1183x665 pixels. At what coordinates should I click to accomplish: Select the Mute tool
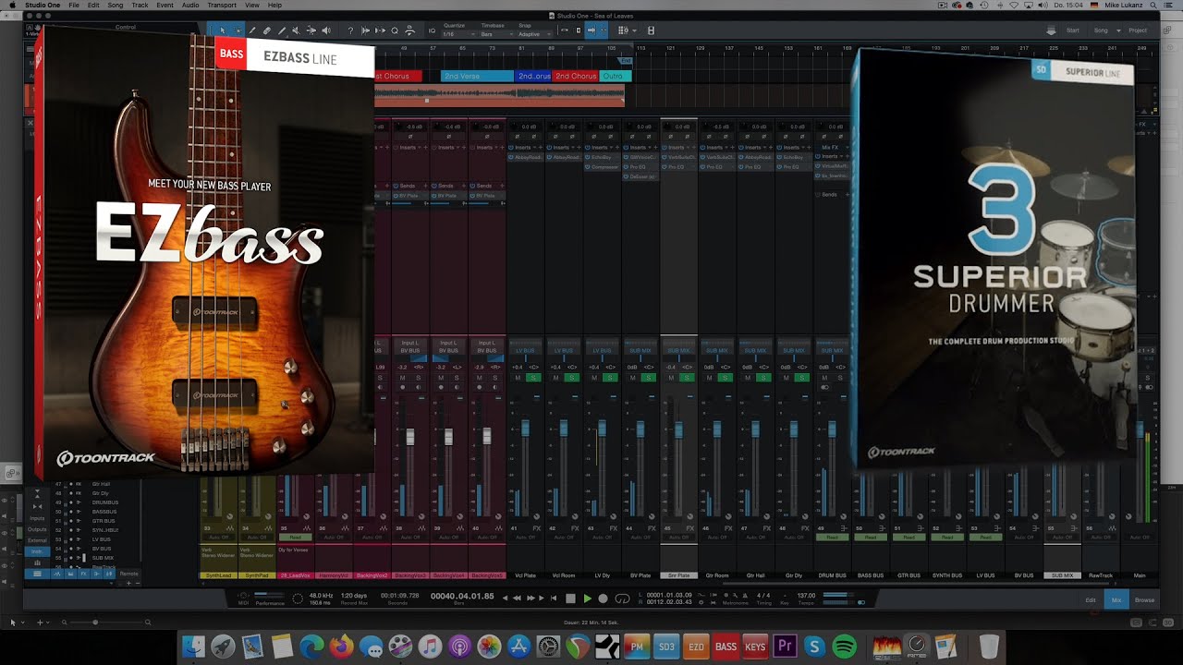(x=297, y=30)
